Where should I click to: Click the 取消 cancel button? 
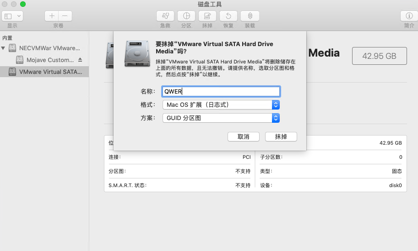point(244,137)
